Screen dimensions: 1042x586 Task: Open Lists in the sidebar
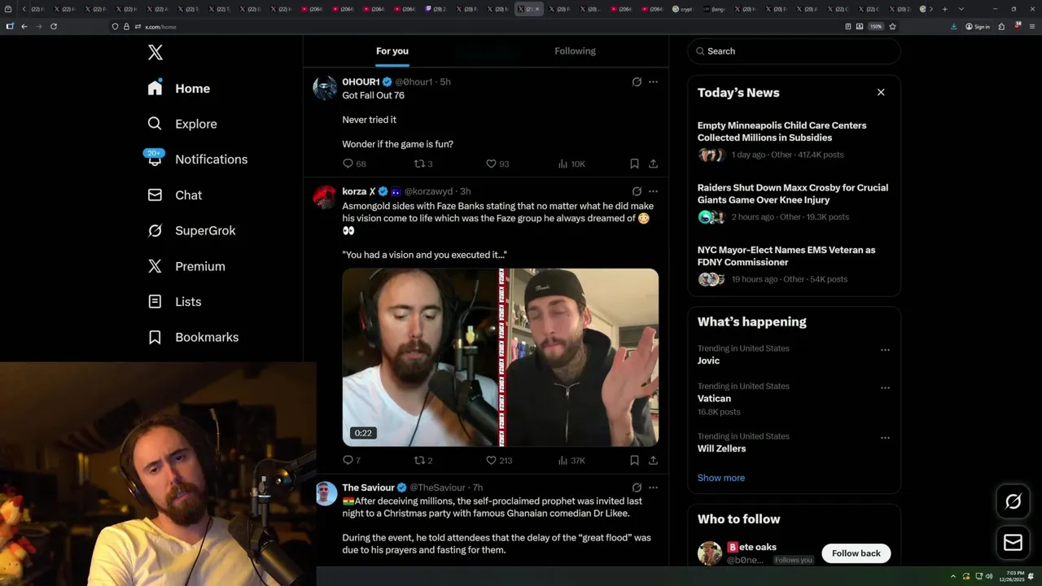coord(175,302)
